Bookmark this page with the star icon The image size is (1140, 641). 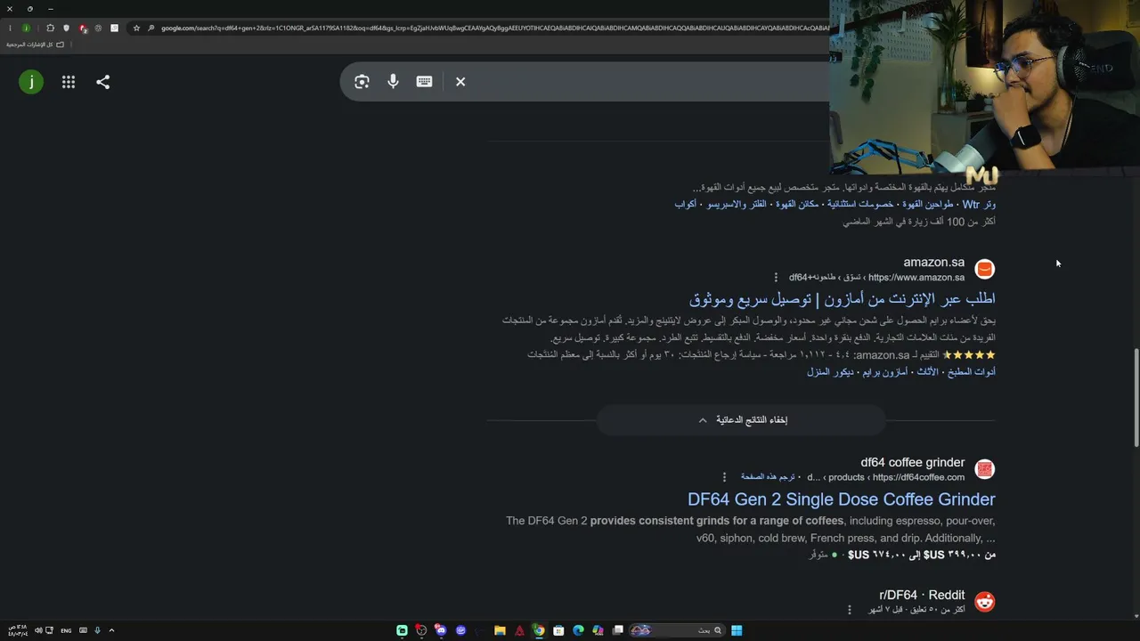[x=136, y=28]
